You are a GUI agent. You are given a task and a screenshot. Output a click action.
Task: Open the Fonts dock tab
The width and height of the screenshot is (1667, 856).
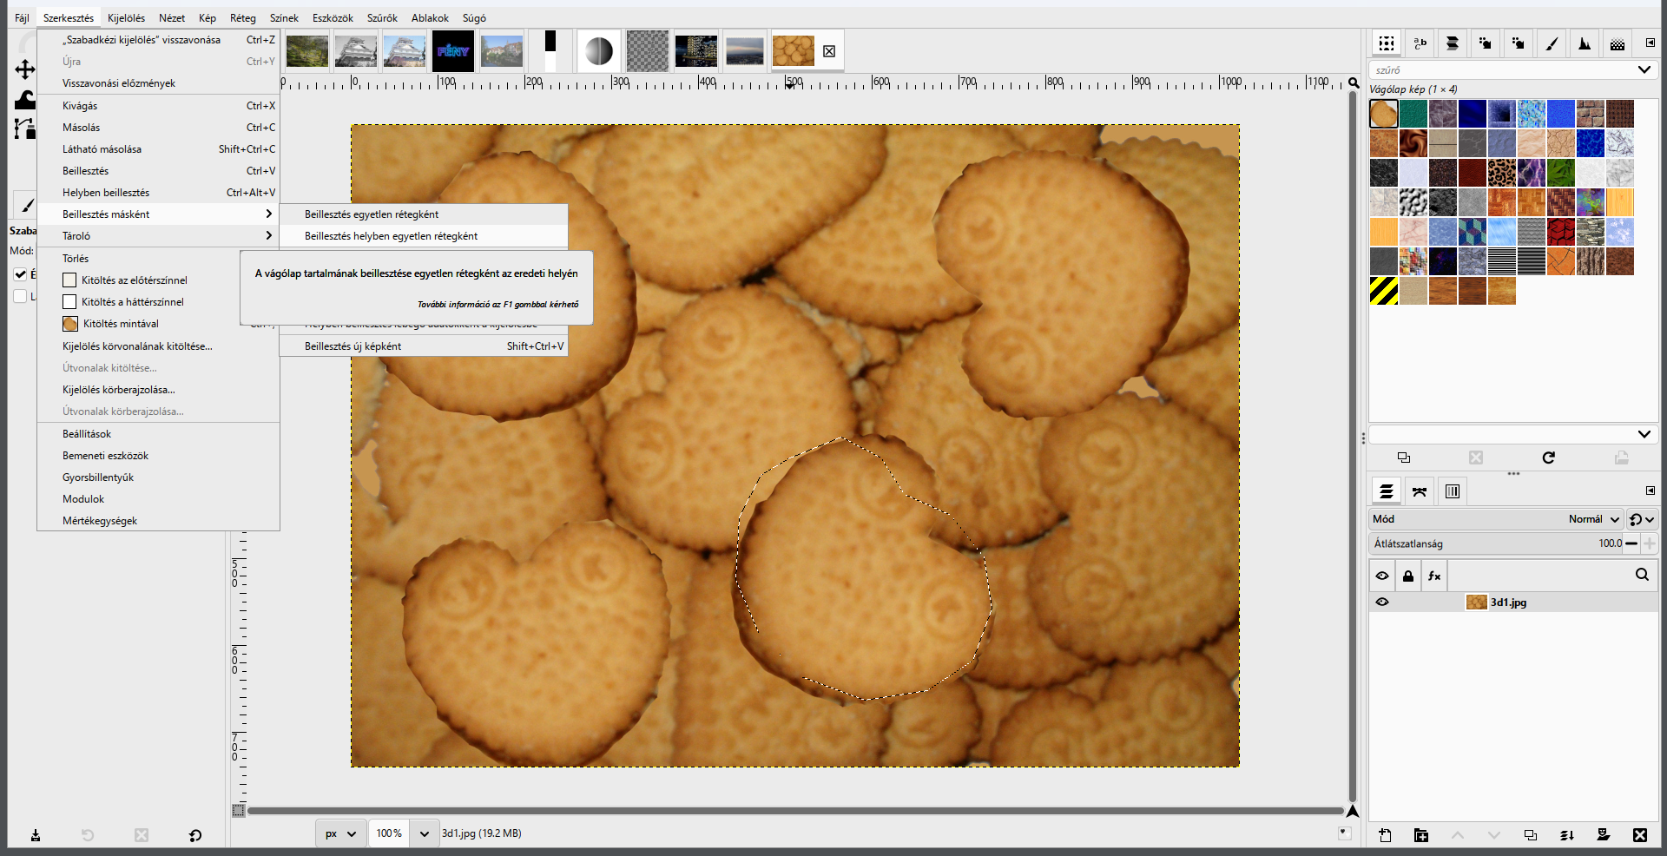(x=1420, y=43)
